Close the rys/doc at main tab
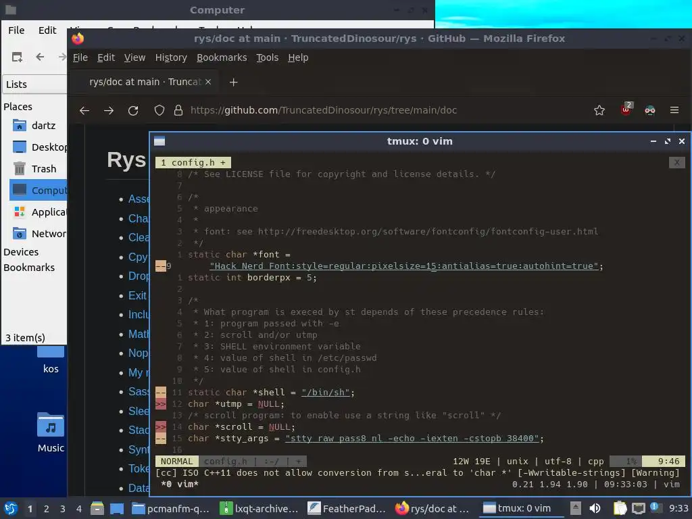 click(208, 82)
